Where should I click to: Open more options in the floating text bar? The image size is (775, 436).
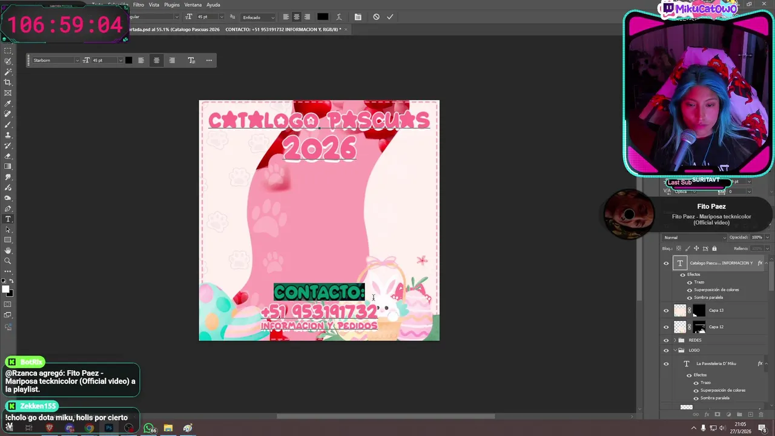click(x=209, y=60)
